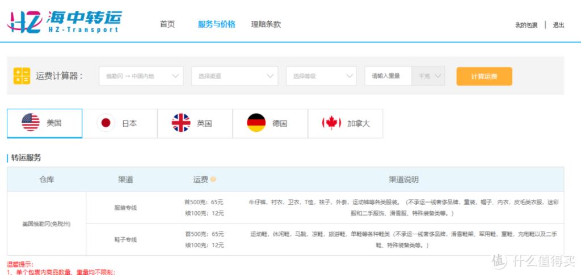Click the 续100克：12元 price in 鞋子专线 row
This screenshot has width=581, height=275.
(x=204, y=245)
